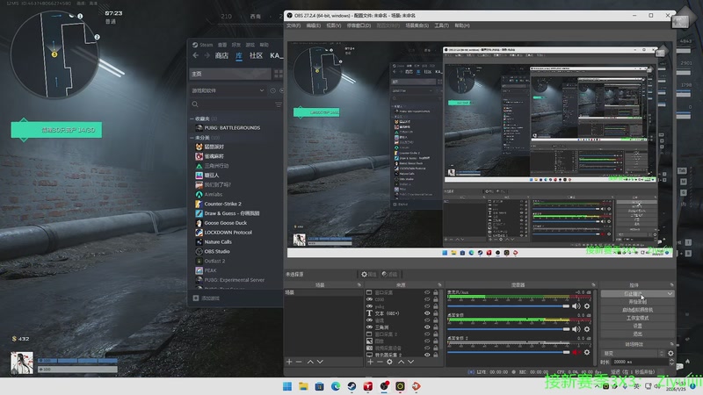
Task: Toggle lock on 三角洲 source
Action: point(435,327)
